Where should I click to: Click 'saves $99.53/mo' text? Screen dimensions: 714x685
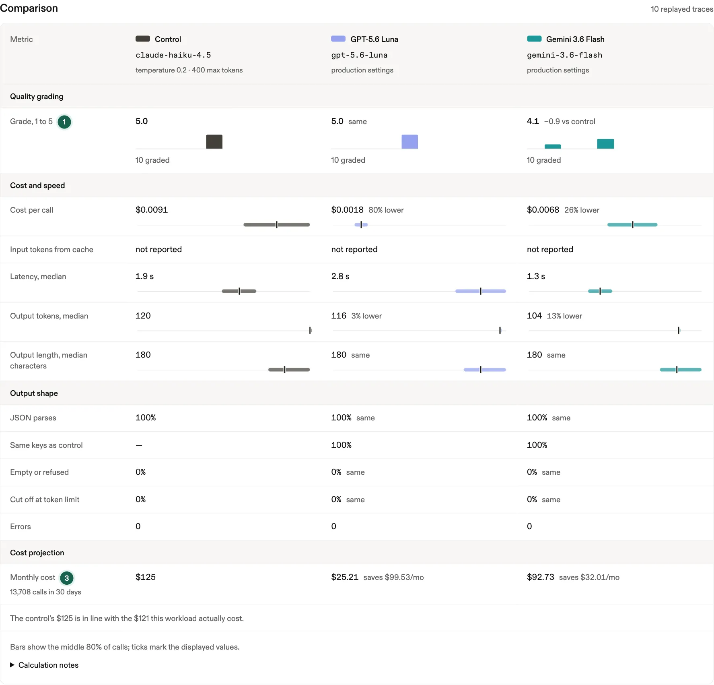tap(393, 577)
